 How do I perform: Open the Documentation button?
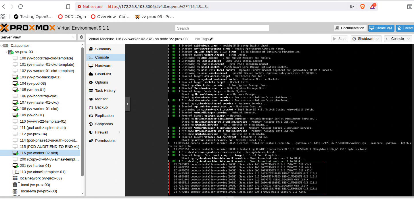(x=350, y=28)
